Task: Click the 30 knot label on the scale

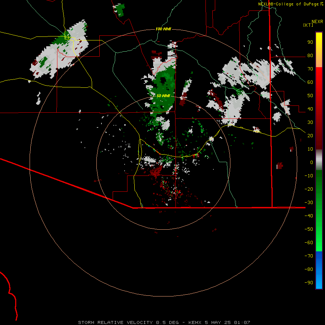Action: 310,122
